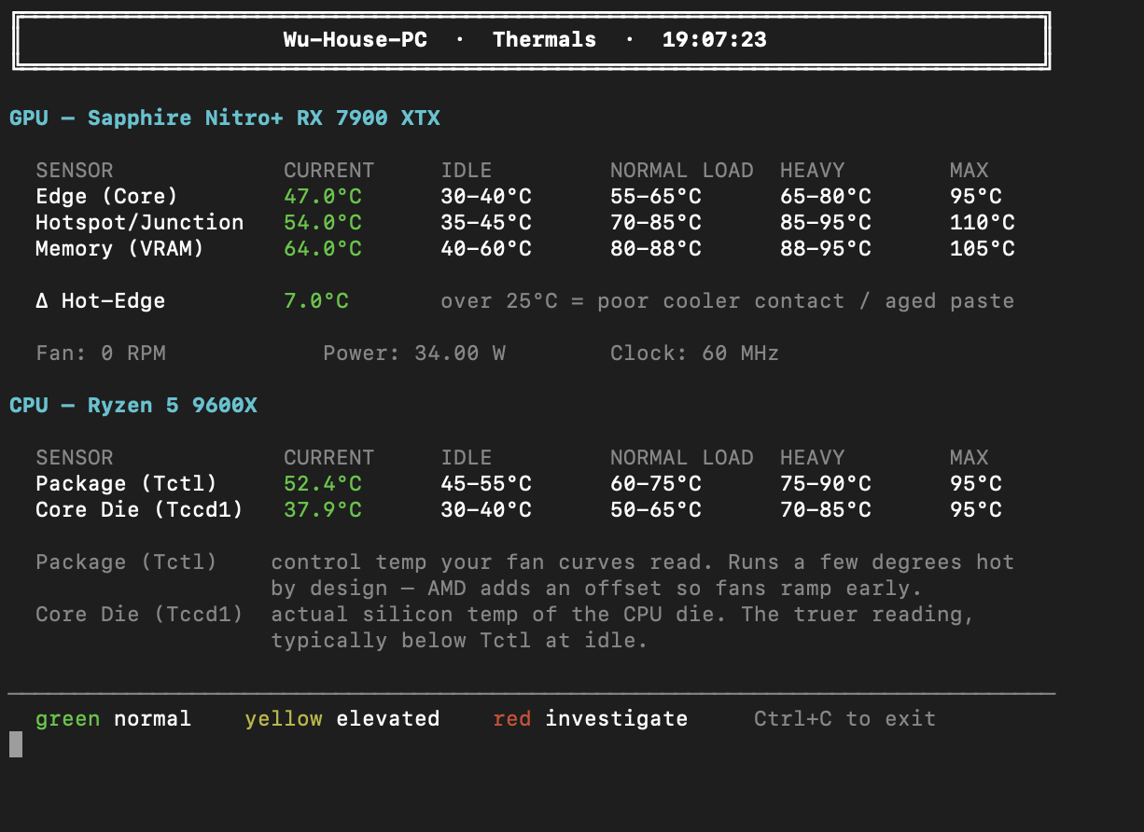Select the 'Hotspot/Junction' sensor label

click(x=140, y=222)
